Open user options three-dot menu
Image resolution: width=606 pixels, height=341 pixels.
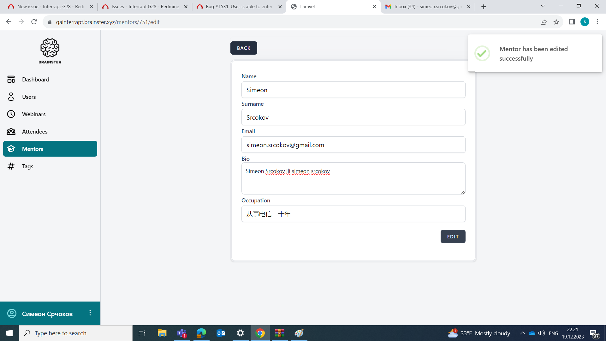[90, 313]
